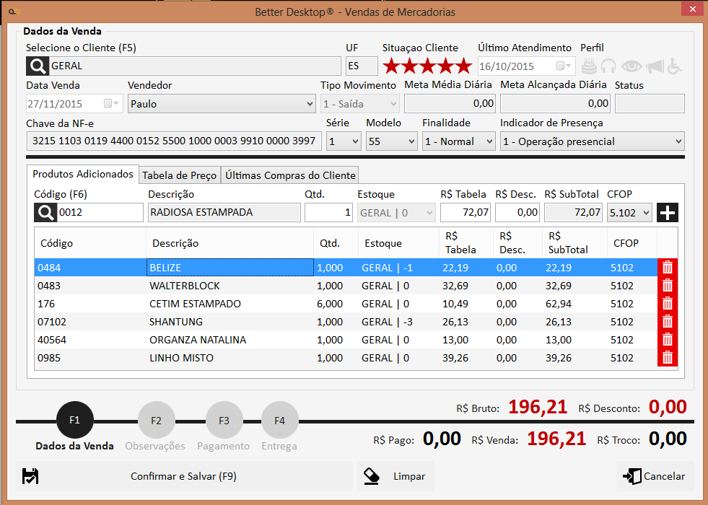This screenshot has width=708, height=505.
Task: Click the headphones profile icon
Action: (609, 66)
